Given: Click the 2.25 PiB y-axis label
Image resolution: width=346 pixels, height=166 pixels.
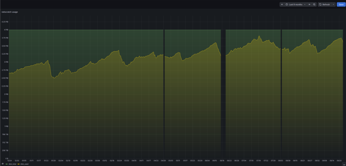Looking at the screenshot, I should (x=5, y=86).
